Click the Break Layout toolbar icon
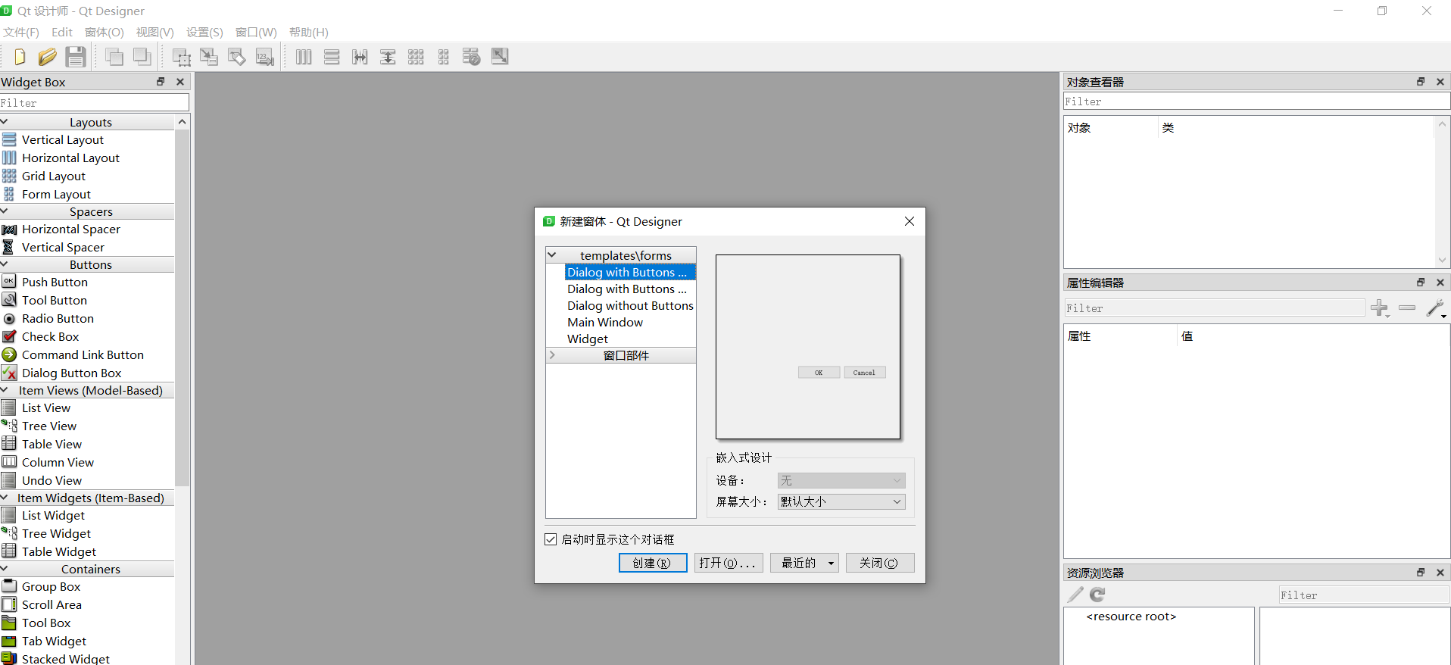1451x665 pixels. 471,57
